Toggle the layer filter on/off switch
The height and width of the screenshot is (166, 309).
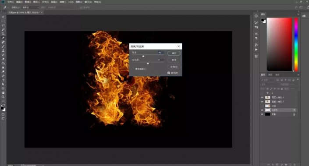click(x=298, y=80)
